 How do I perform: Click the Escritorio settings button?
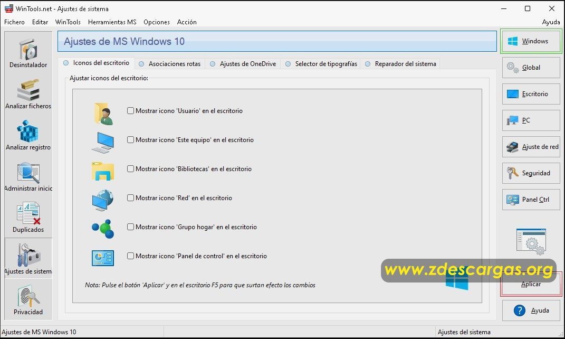click(x=531, y=94)
